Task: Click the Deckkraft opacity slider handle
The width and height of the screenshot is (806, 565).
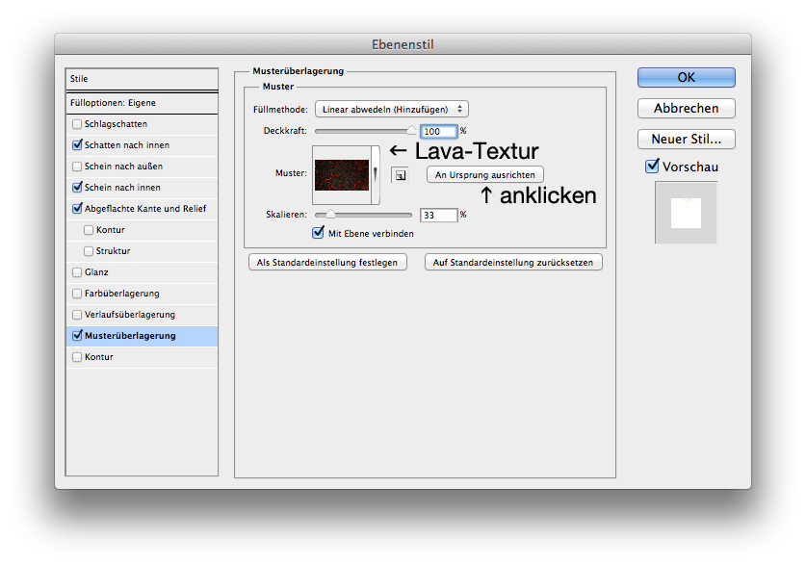Action: pyautogui.click(x=412, y=129)
